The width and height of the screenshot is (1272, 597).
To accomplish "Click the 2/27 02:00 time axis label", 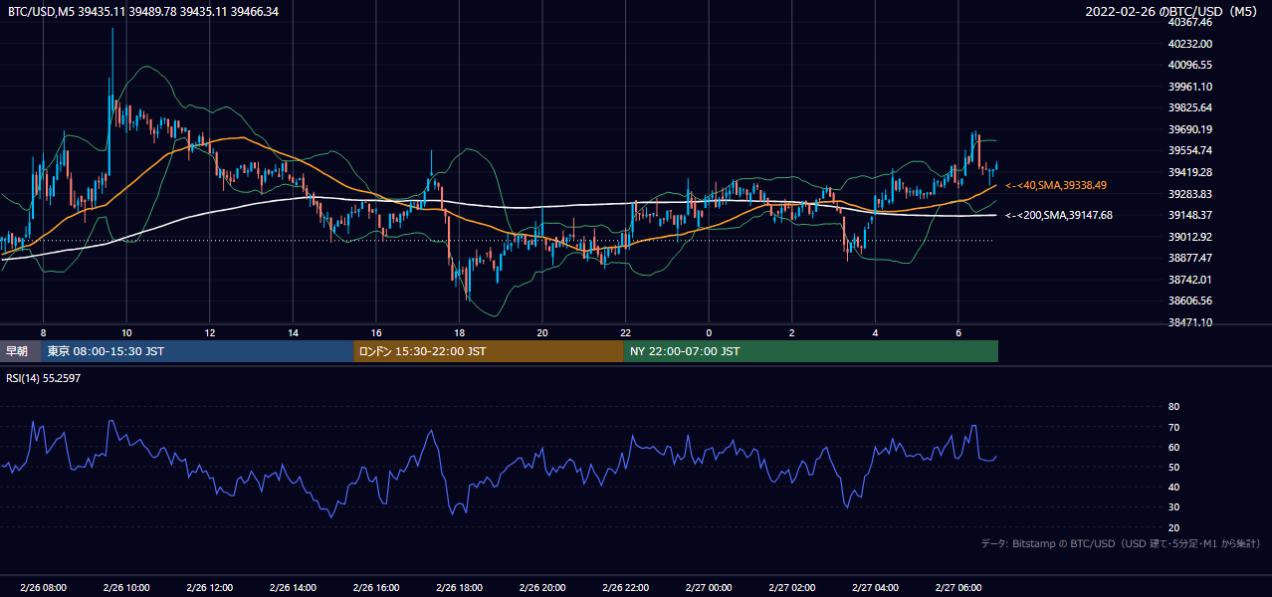I will click(791, 588).
